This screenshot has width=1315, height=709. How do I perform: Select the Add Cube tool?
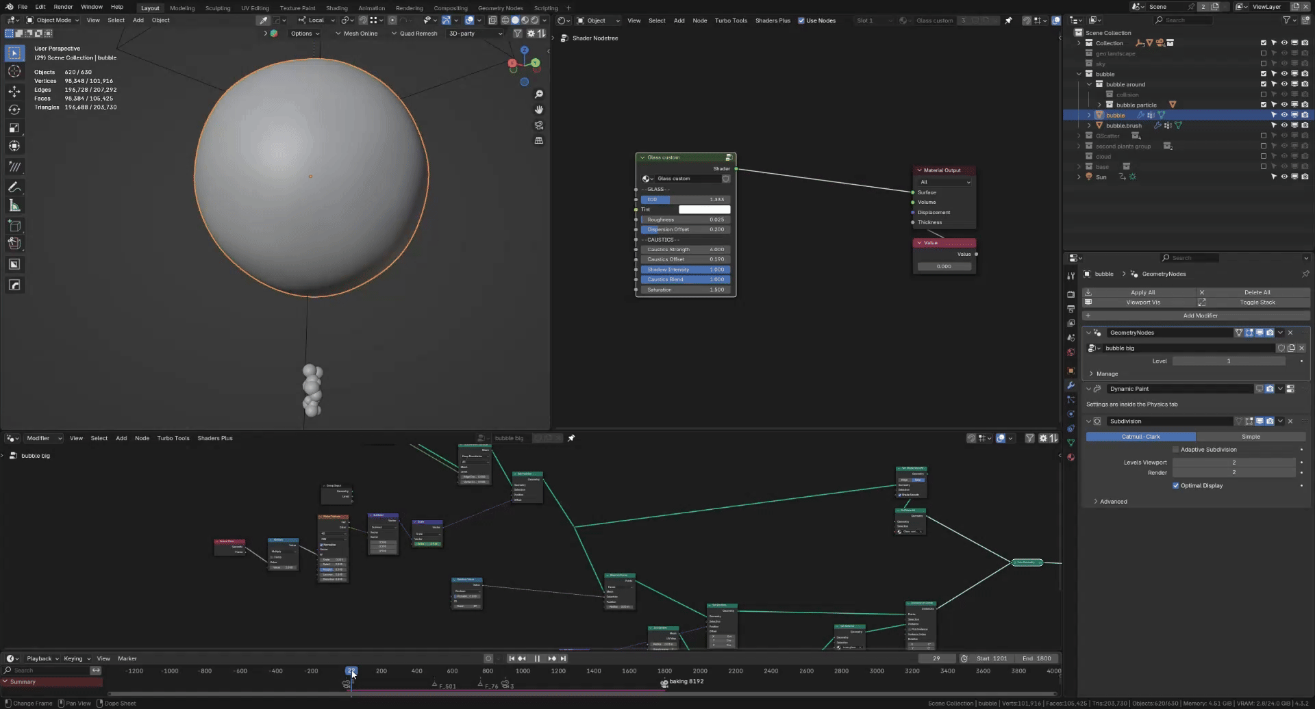click(14, 225)
